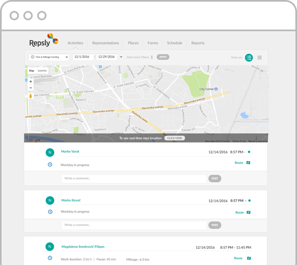Viewport: 297px width, 265px height.
Task: Click the first window control circle
Action: tap(14, 15)
